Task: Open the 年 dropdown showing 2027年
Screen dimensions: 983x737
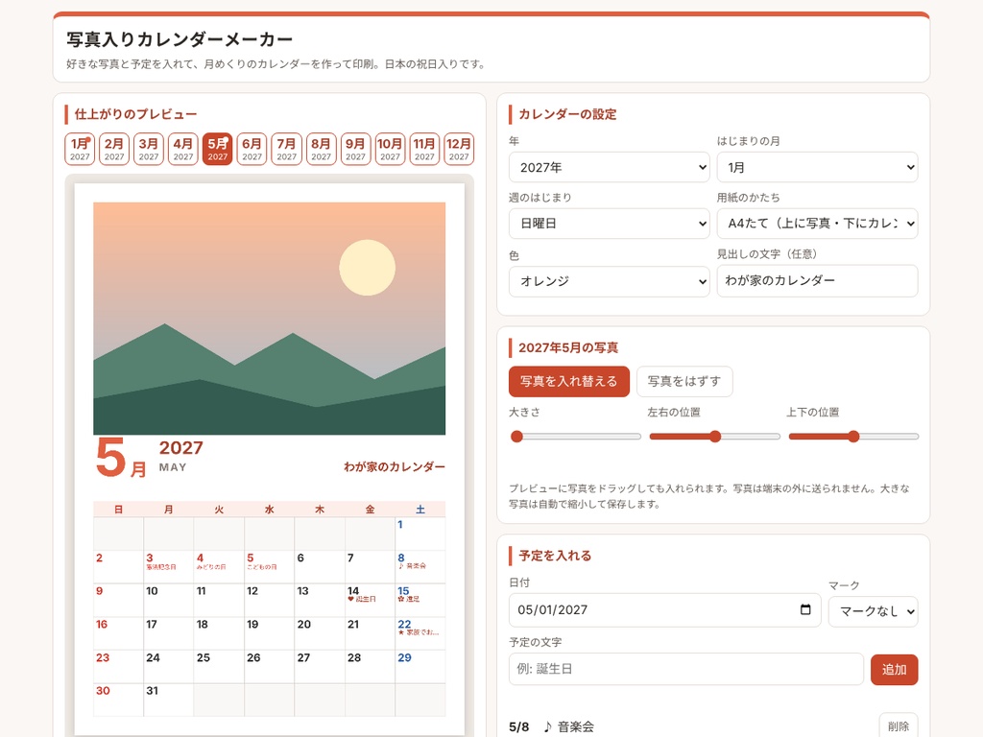Action: [609, 167]
